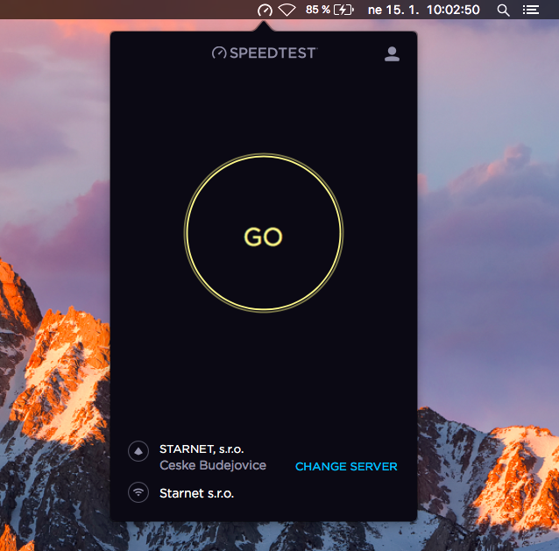Start the test with the GO button
Screen dimensions: 559x551
264,233
